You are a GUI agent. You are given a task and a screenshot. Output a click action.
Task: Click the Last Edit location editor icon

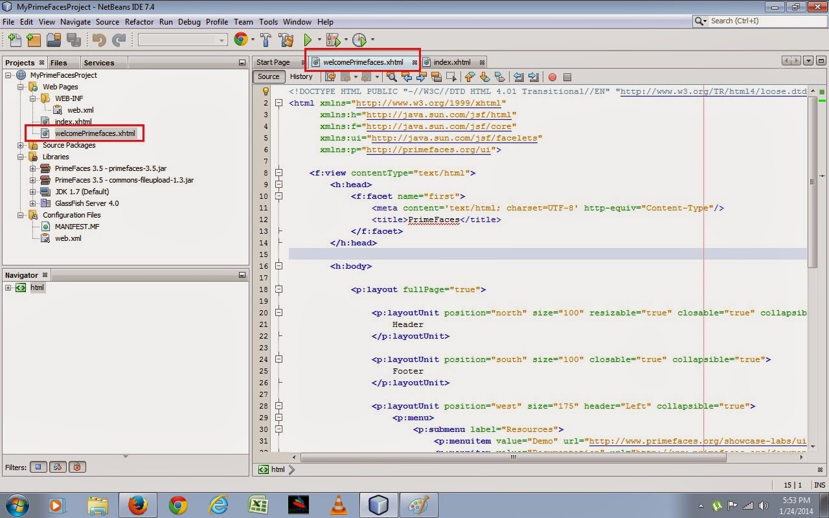coord(330,77)
